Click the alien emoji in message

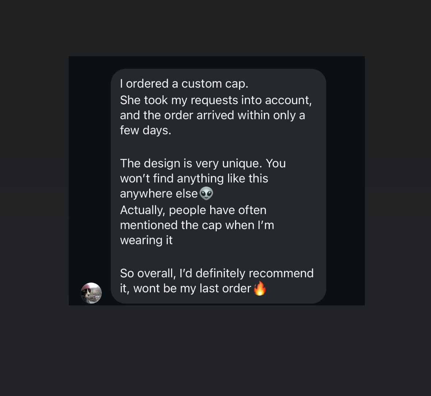[206, 193]
